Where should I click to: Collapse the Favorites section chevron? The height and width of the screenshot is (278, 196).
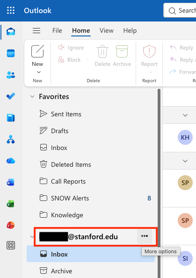coord(32,97)
